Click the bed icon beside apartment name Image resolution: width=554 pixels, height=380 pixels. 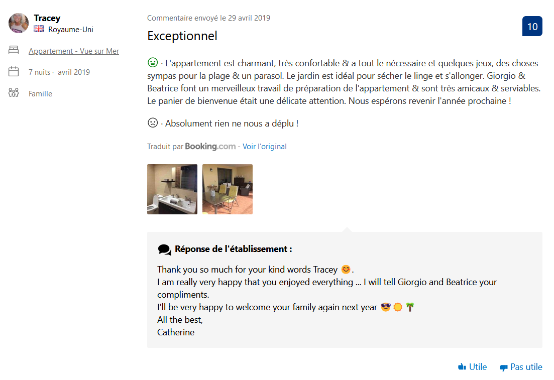tap(14, 50)
